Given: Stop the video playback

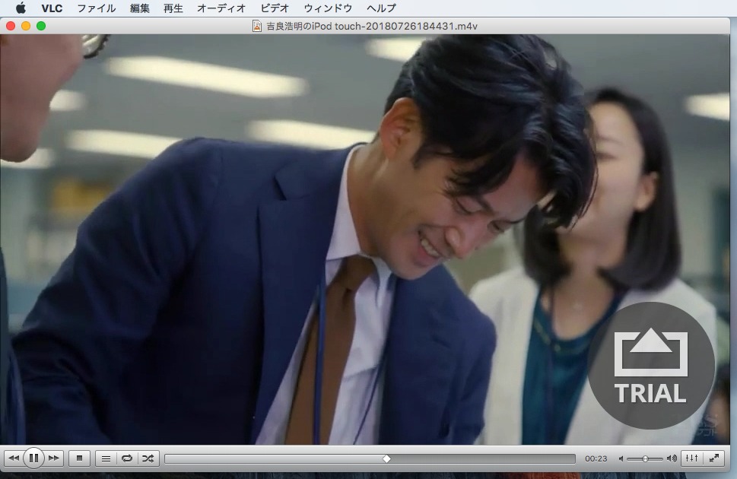Looking at the screenshot, I should pyautogui.click(x=79, y=458).
